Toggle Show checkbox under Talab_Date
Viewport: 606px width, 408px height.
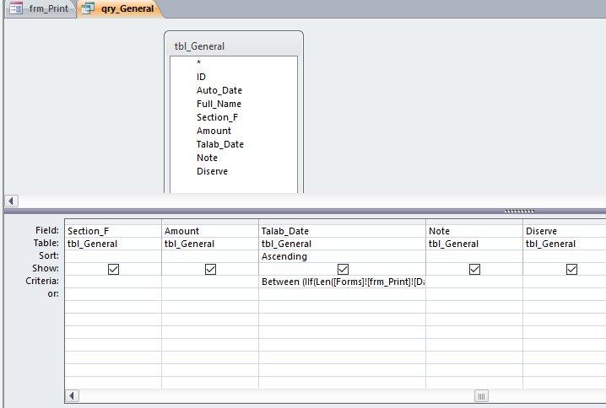tap(343, 269)
